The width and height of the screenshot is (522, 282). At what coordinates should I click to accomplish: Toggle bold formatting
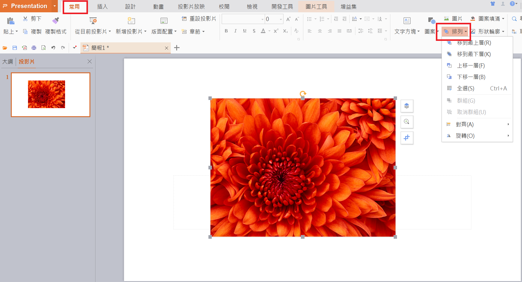coord(226,31)
